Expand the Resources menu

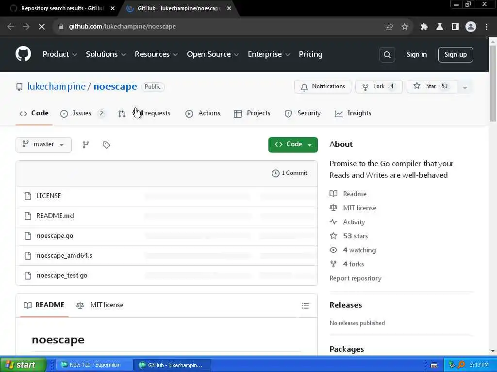(156, 54)
